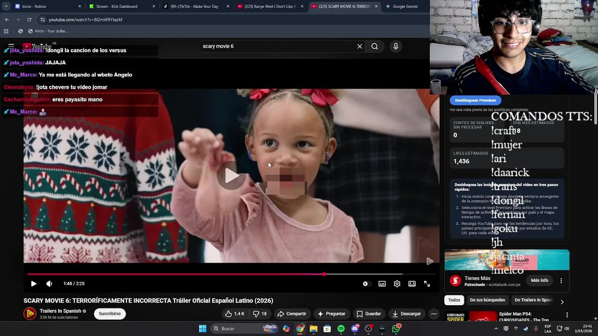The width and height of the screenshot is (598, 336).
Task: Play the video with the bottom play button
Action: click(x=34, y=284)
